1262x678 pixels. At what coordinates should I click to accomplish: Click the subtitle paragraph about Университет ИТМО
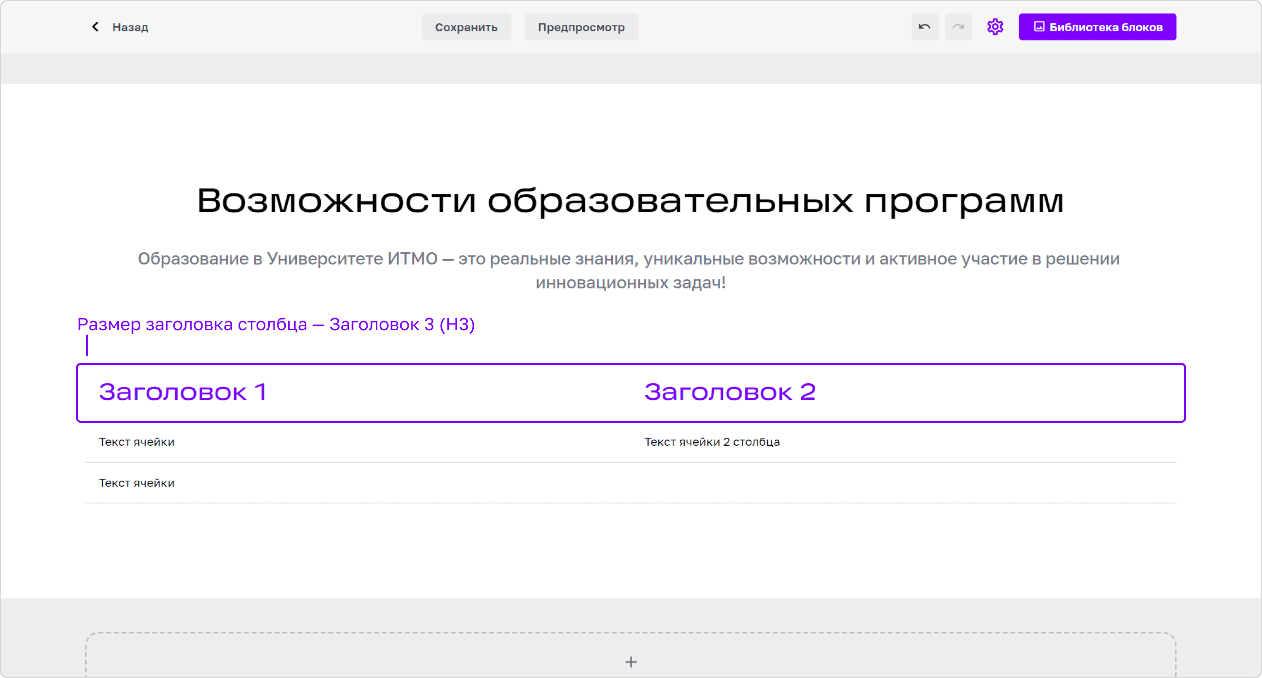(x=629, y=271)
